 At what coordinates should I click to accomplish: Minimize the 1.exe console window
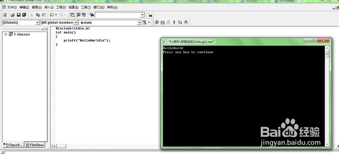(x=307, y=40)
